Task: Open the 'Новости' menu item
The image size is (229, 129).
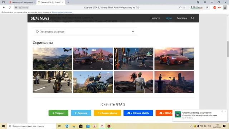Action: point(155,18)
